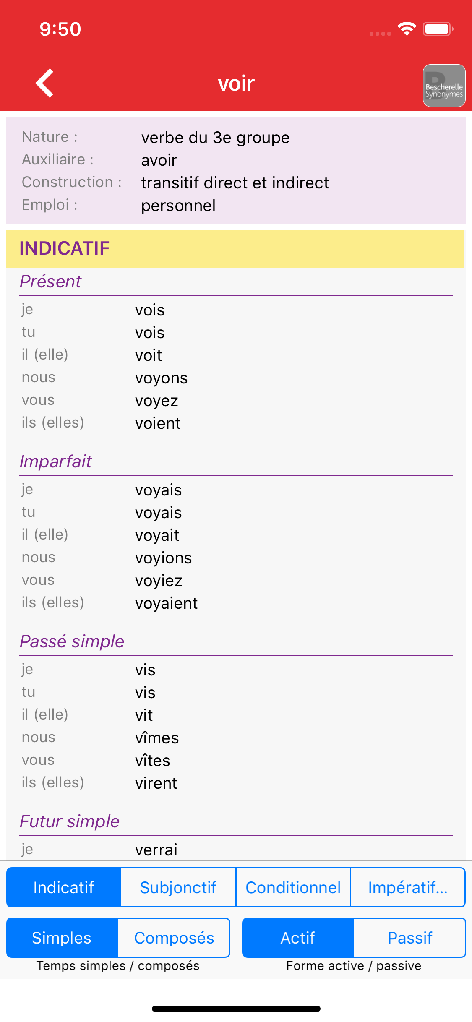Image resolution: width=472 pixels, height=1022 pixels.
Task: Open the Bescherelle Synonymes app icon
Action: (x=444, y=86)
